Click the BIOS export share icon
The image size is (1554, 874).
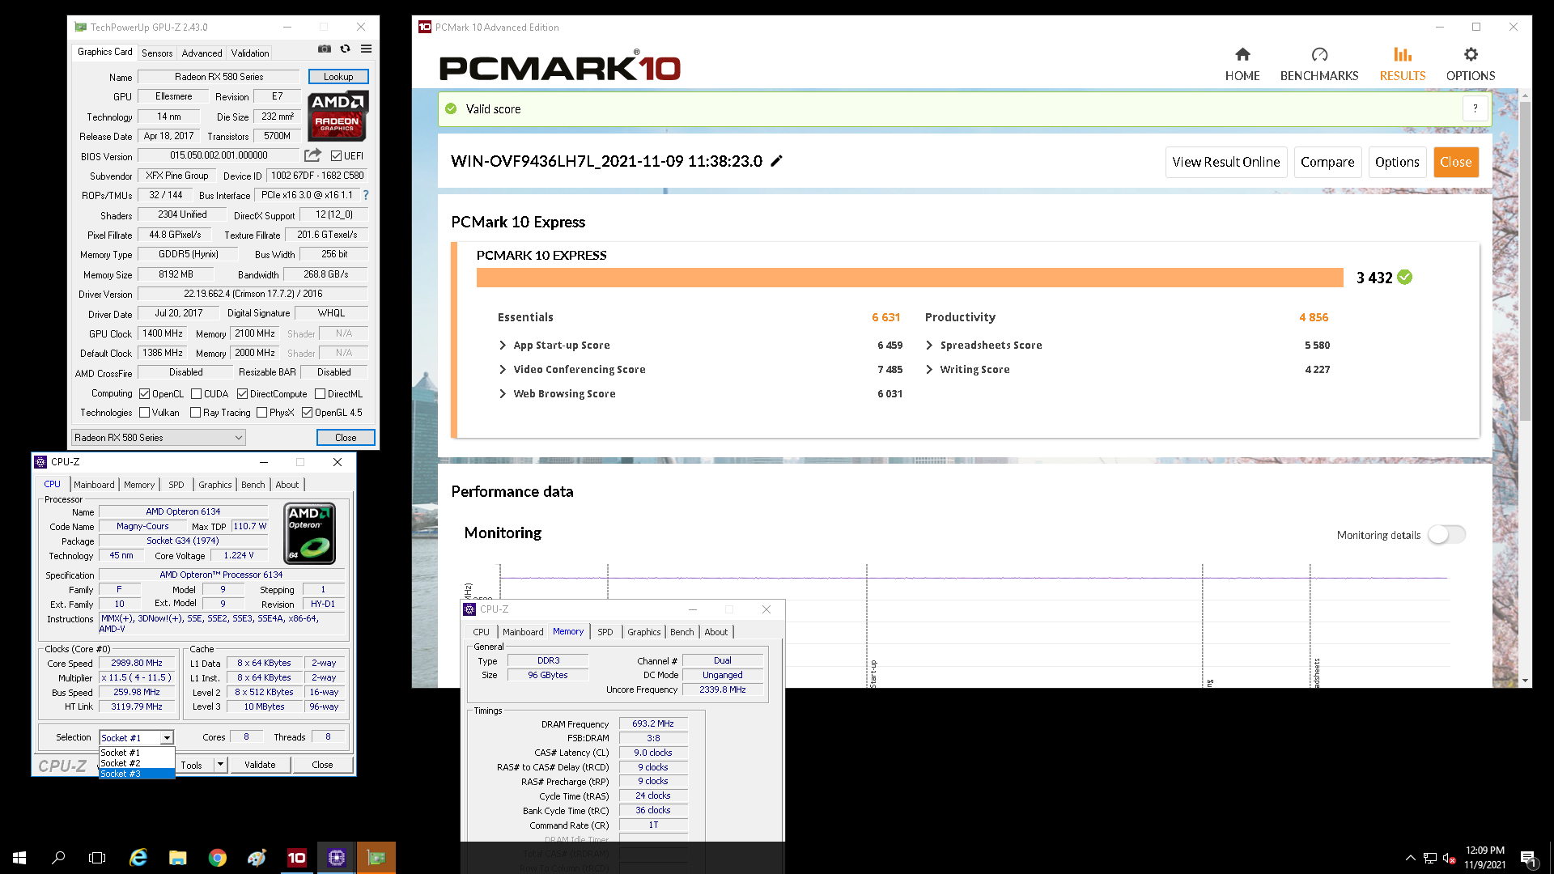313,155
